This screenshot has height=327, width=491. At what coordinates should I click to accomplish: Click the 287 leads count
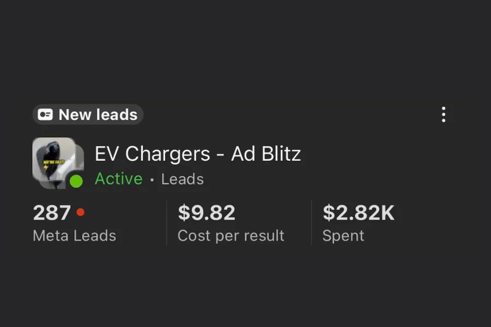pos(52,213)
